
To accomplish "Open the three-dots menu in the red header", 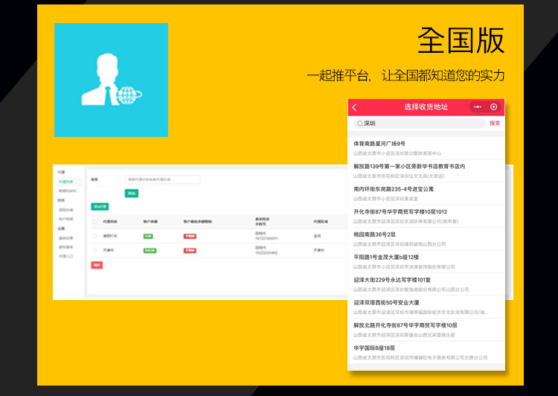I will (478, 107).
